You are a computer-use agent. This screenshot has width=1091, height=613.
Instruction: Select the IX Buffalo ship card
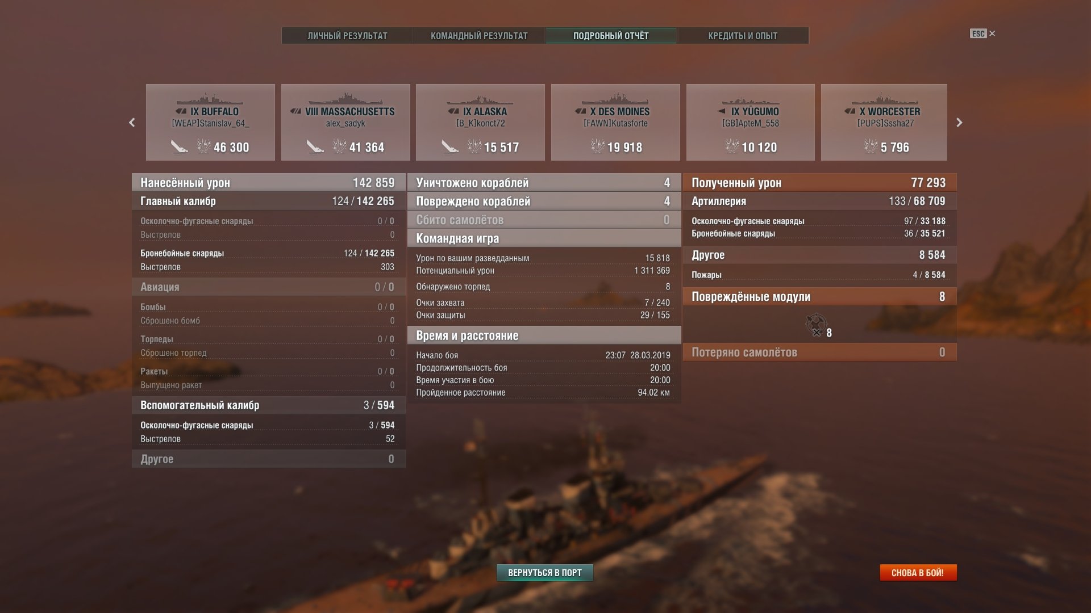[210, 122]
